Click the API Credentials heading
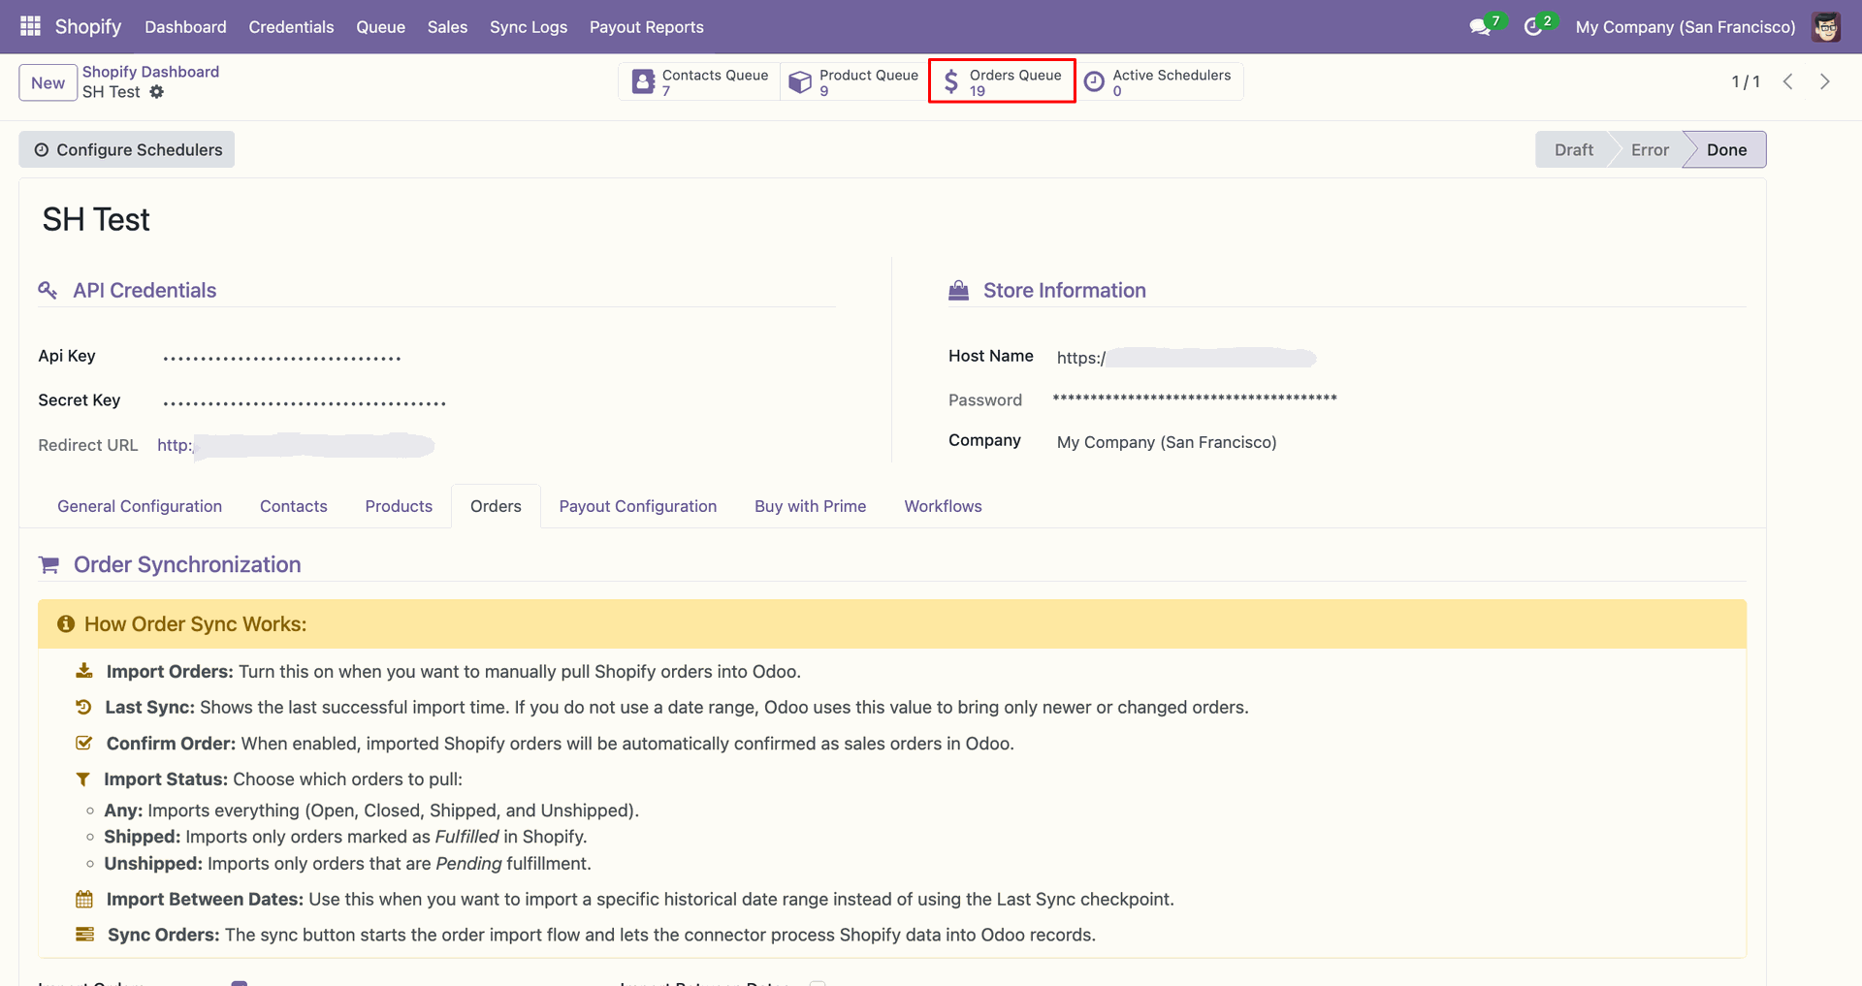 pos(144,290)
